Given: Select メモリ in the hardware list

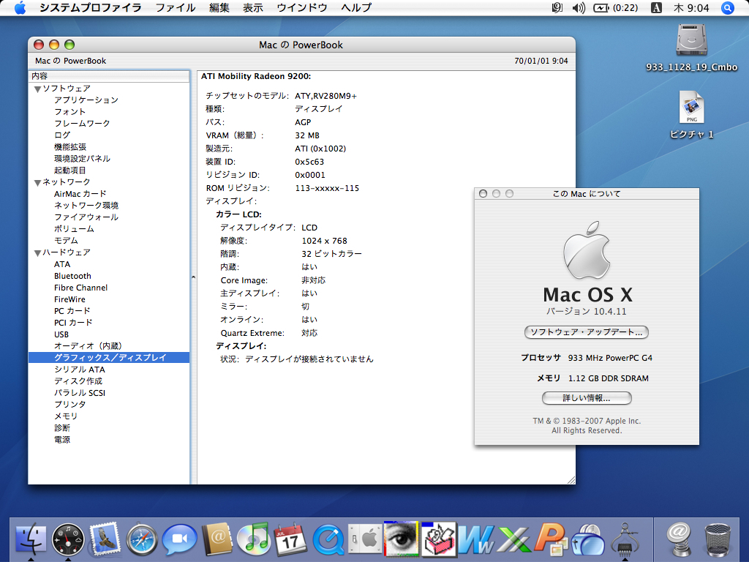Looking at the screenshot, I should (65, 416).
